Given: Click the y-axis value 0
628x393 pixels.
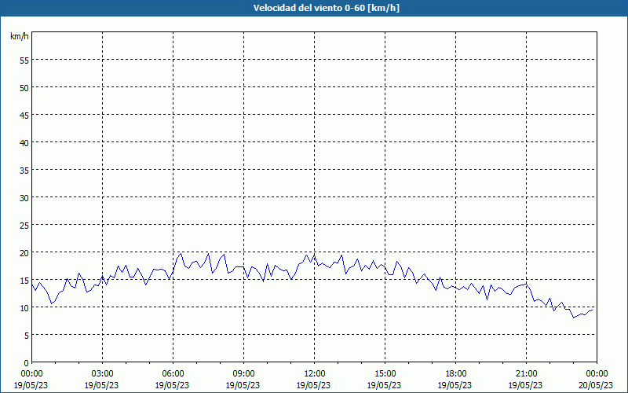Looking at the screenshot, I should pyautogui.click(x=26, y=363).
